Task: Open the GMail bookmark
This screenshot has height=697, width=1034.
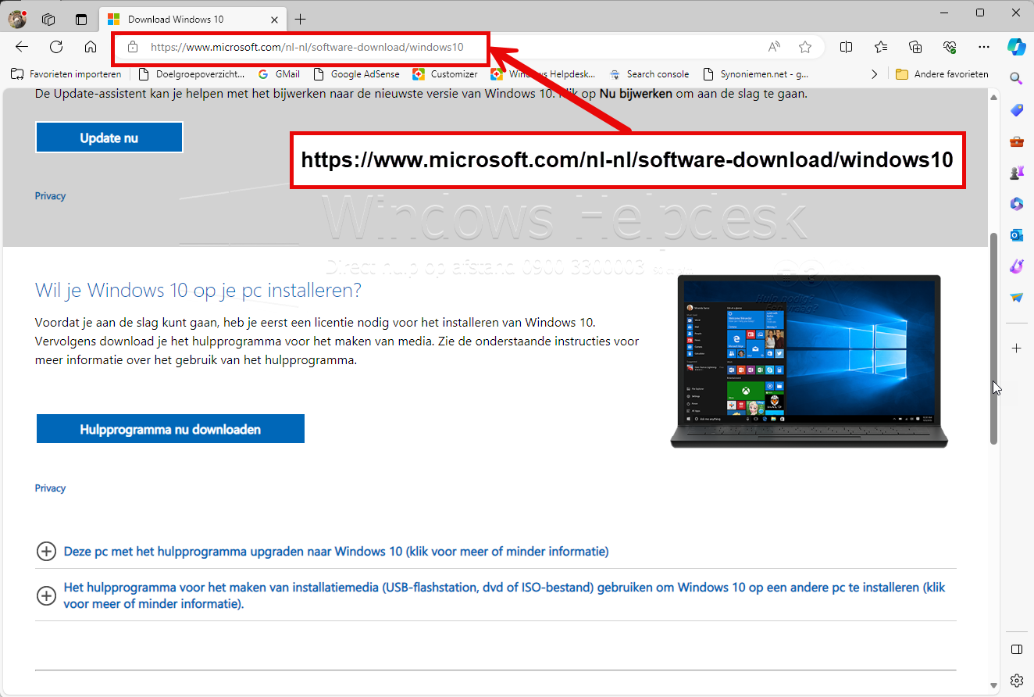Action: point(279,74)
